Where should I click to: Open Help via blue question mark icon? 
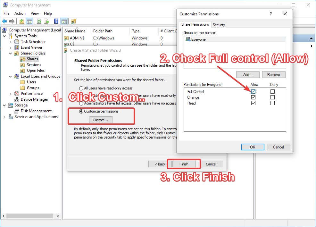56,21
